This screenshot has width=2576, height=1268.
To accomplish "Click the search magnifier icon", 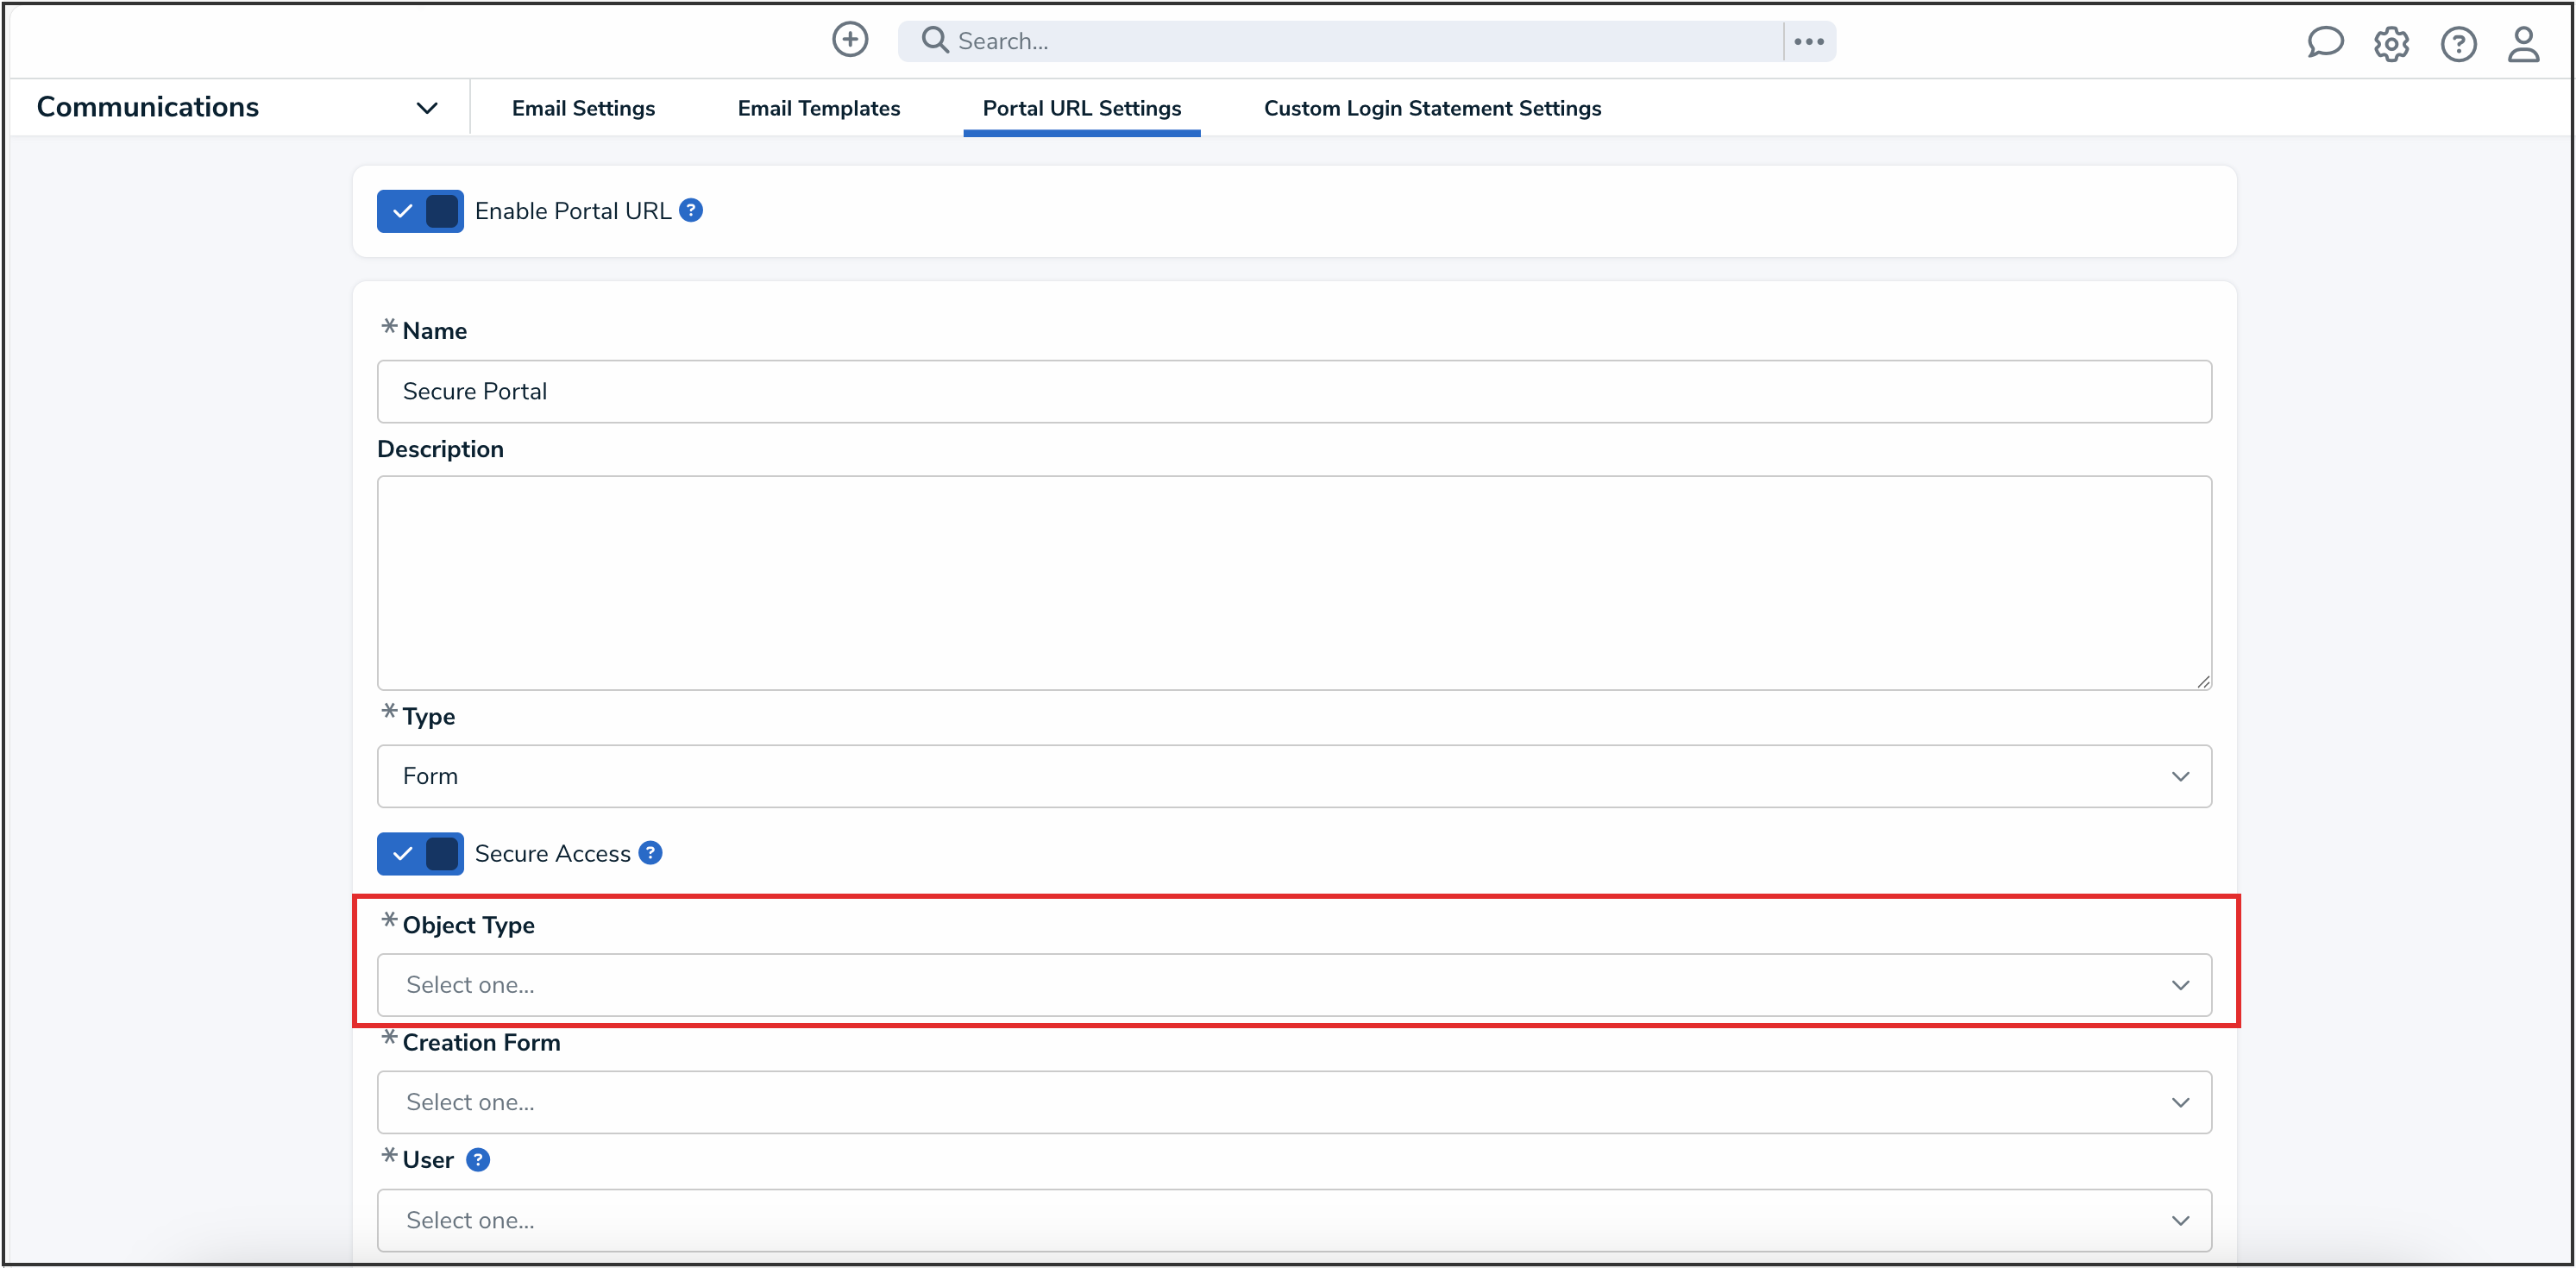I will (934, 40).
